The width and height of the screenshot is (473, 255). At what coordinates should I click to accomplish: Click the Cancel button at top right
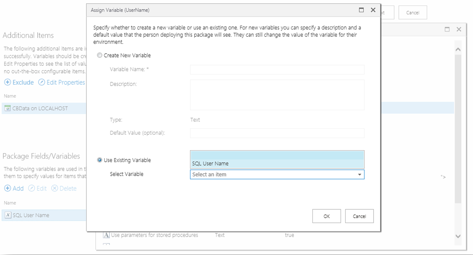(412, 12)
